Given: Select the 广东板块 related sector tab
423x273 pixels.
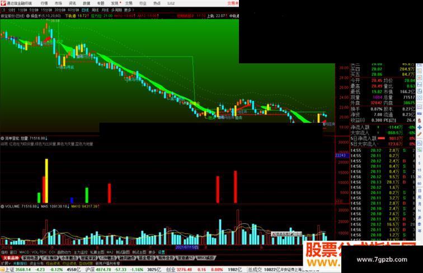Looking at the screenshot, I should [x=50, y=258].
